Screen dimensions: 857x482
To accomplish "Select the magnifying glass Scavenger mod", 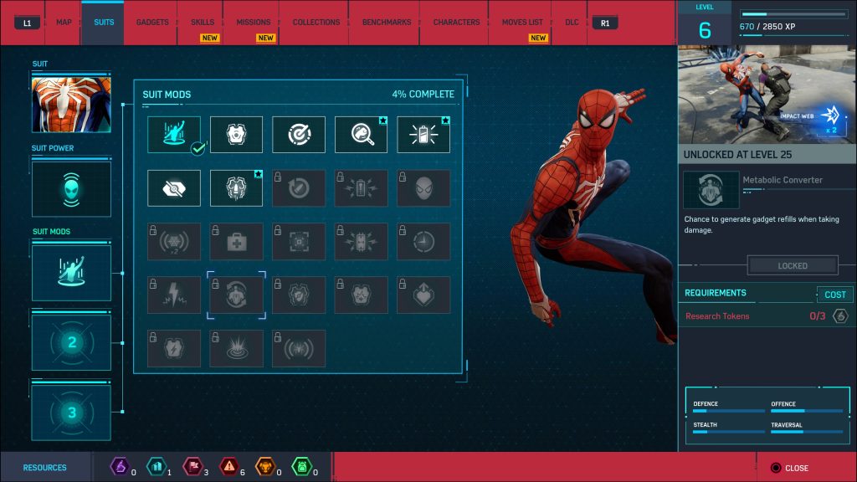I will point(362,134).
